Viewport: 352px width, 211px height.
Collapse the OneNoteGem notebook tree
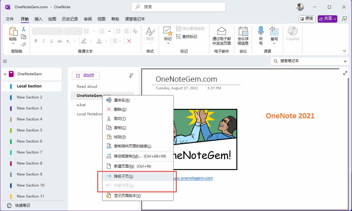click(5, 74)
